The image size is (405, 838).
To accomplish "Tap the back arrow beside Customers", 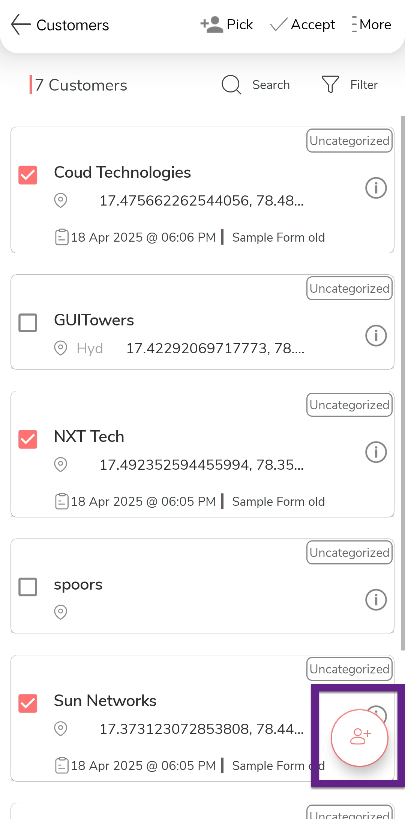I will (21, 25).
